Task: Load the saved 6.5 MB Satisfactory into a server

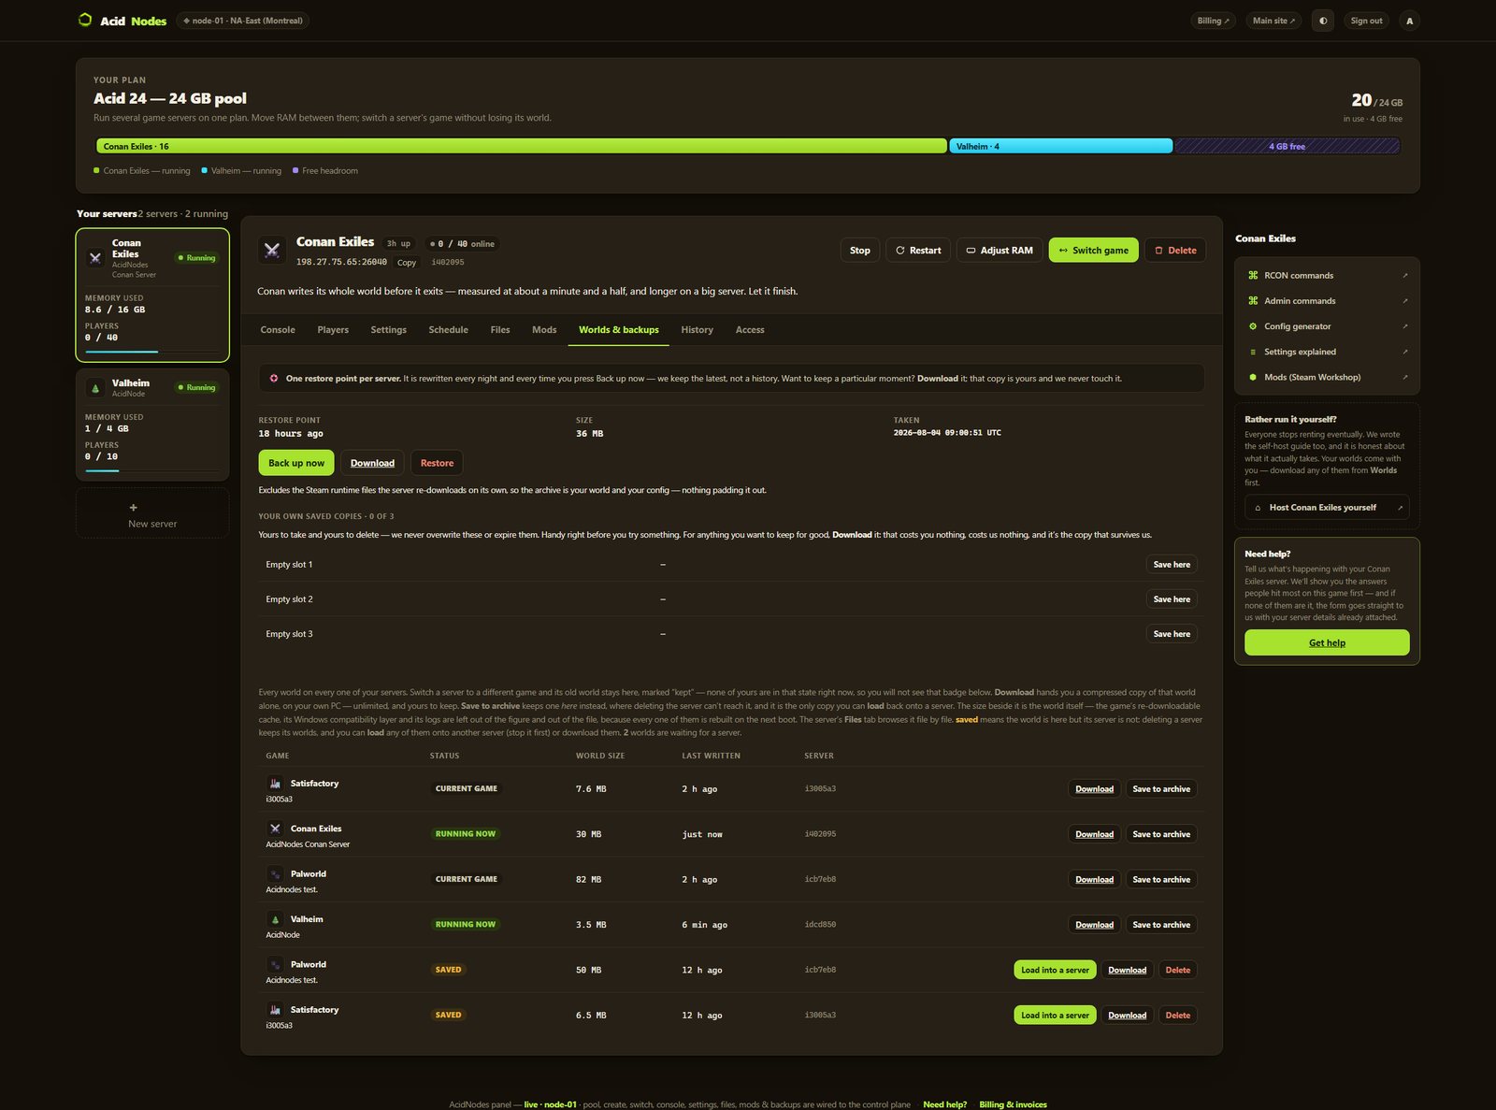Action: point(1055,1016)
